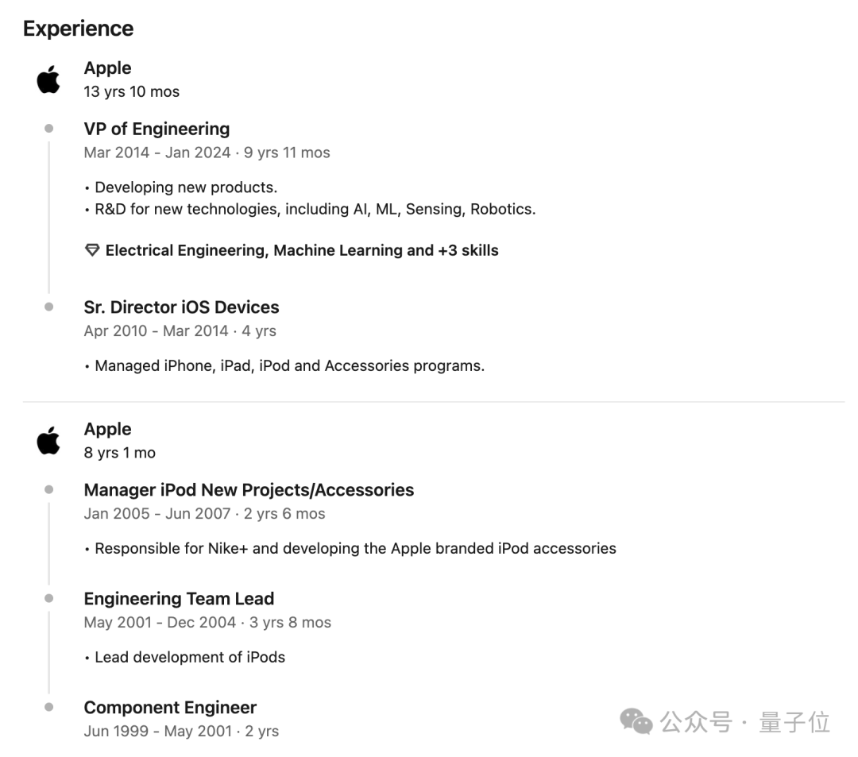Screen dimensions: 858x757
Task: Click the Nike+ responsibility description text
Action: coord(355,548)
